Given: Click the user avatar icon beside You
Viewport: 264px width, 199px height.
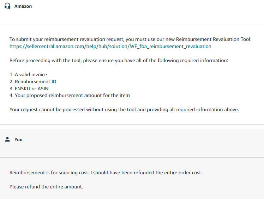Looking at the screenshot, I should (7, 139).
